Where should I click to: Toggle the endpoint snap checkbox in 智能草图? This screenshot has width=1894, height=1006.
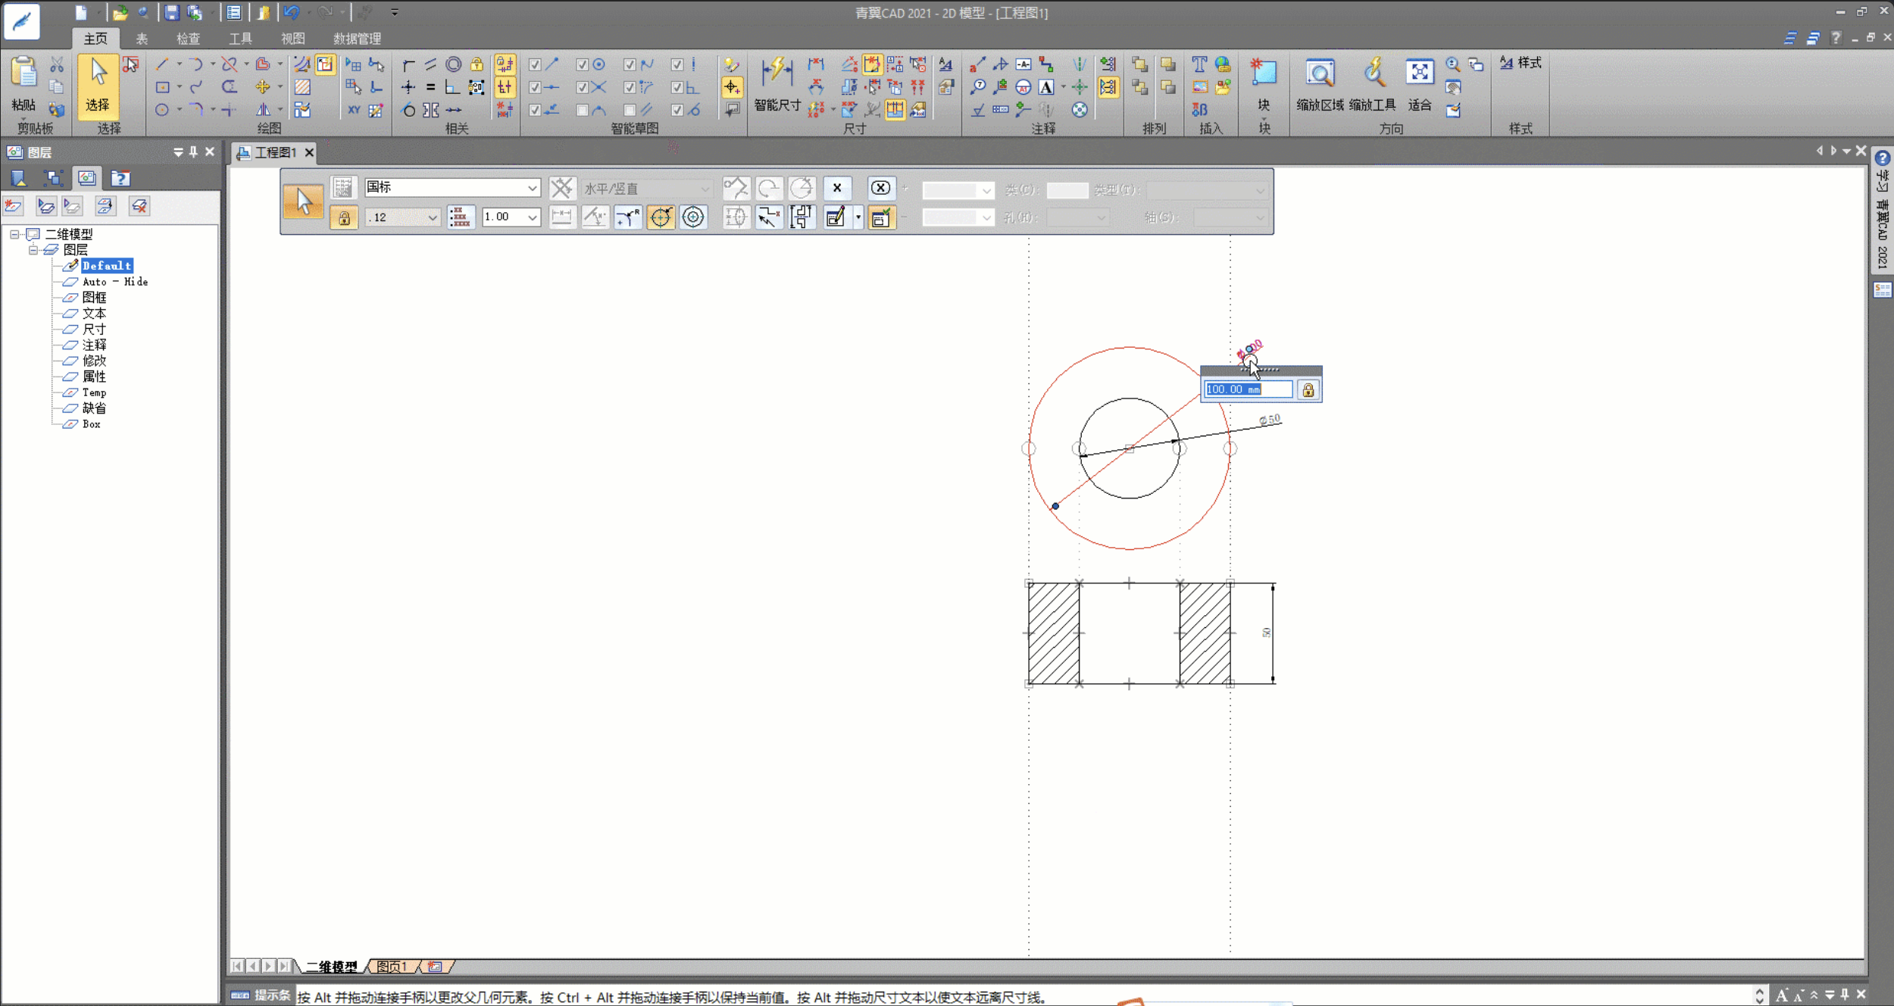(x=535, y=65)
